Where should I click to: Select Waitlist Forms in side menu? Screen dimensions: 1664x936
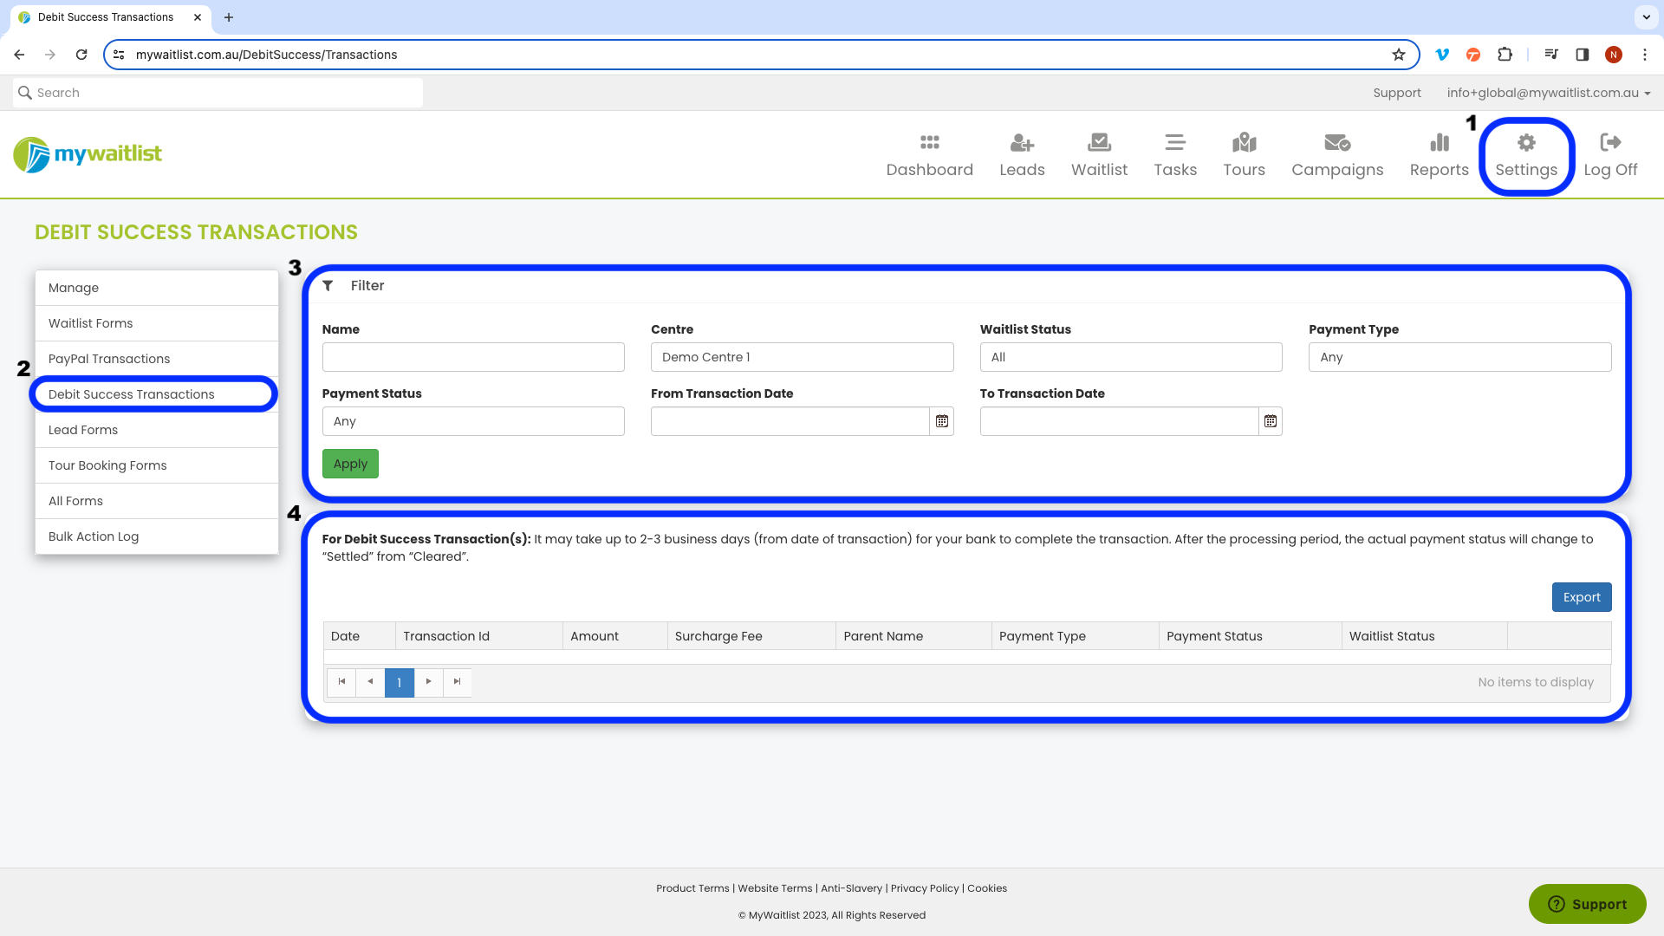click(157, 323)
